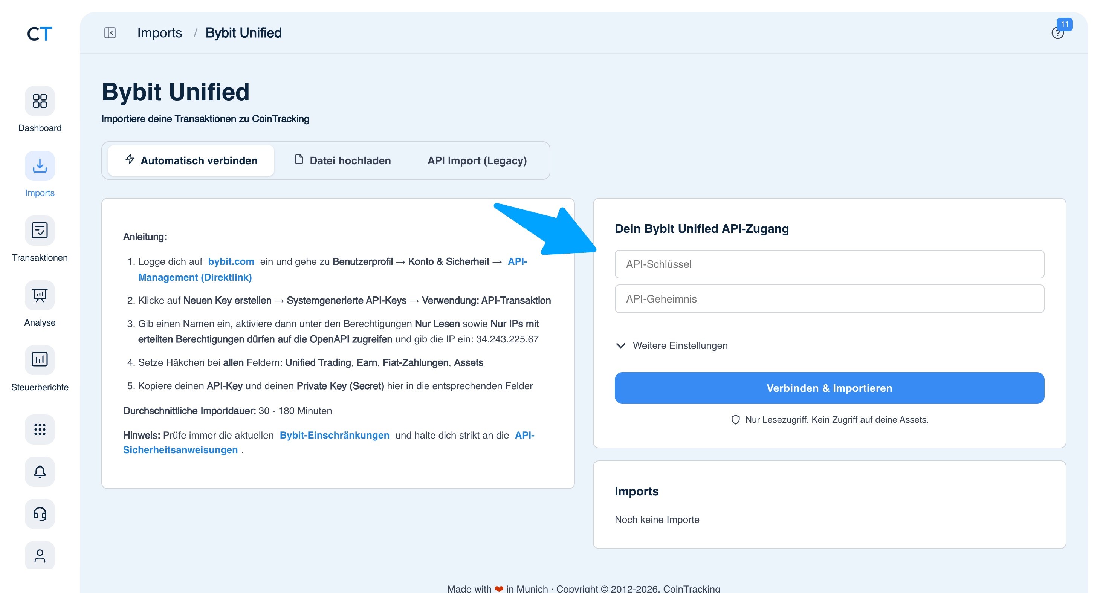The image size is (1100, 593).
Task: Click the 'Nur Lesezugriff' notice text
Action: (837, 420)
